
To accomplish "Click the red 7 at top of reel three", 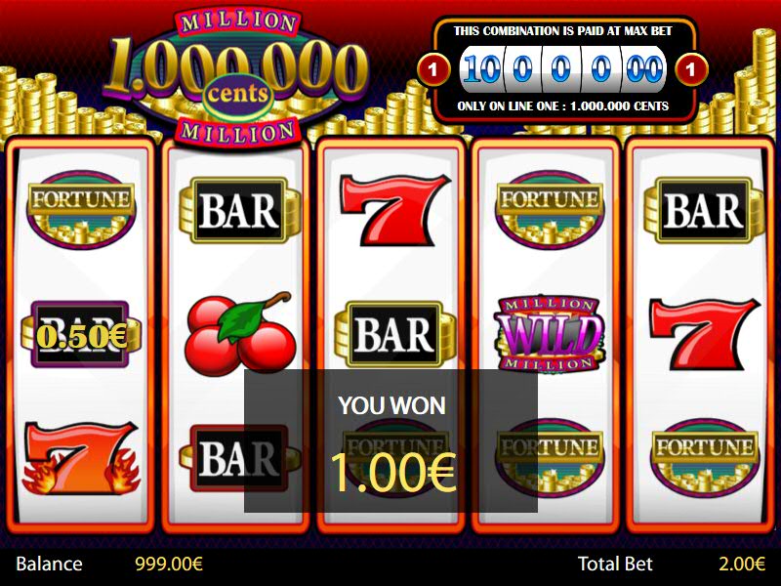I will click(x=394, y=209).
